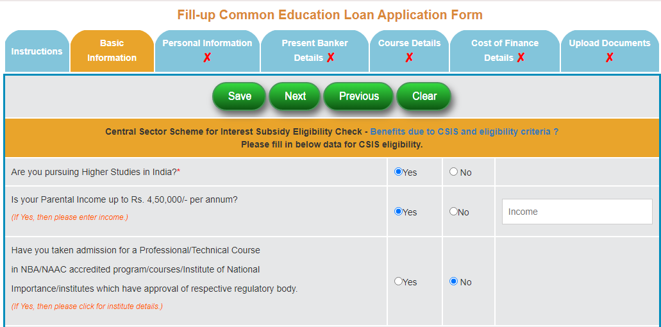Select No for Higher Studies in India
Image resolution: width=661 pixels, height=327 pixels.
pos(454,172)
